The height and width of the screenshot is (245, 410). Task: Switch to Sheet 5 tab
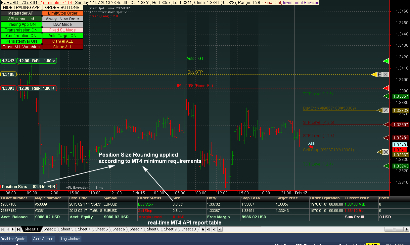[x=101, y=229]
